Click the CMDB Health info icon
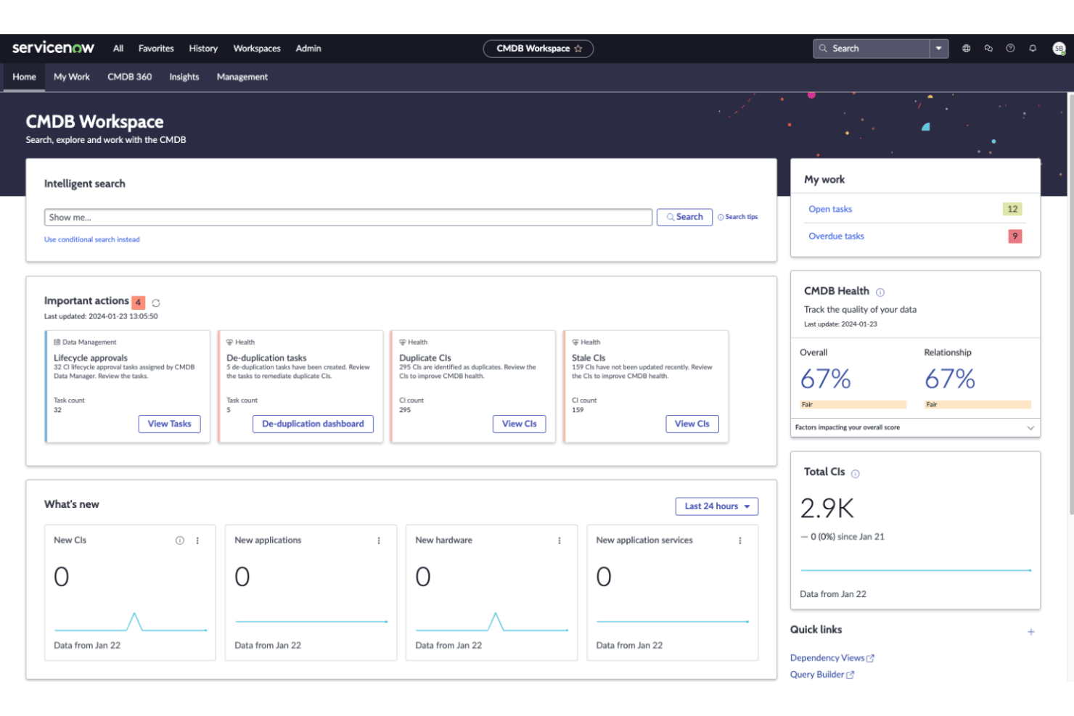1074x716 pixels. pyautogui.click(x=880, y=292)
